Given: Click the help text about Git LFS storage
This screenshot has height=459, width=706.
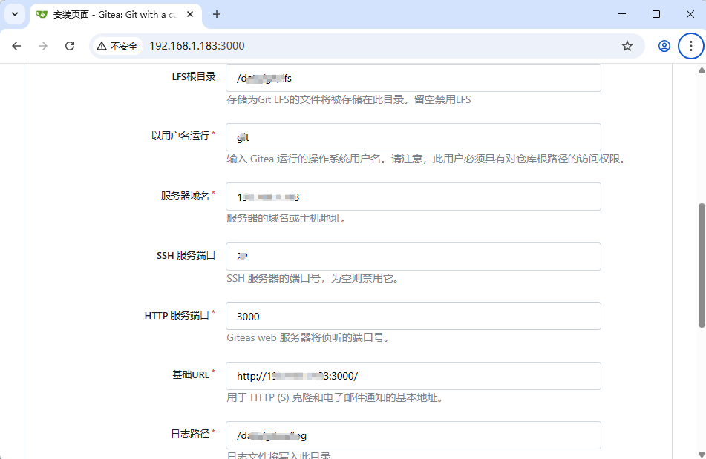Looking at the screenshot, I should [348, 100].
